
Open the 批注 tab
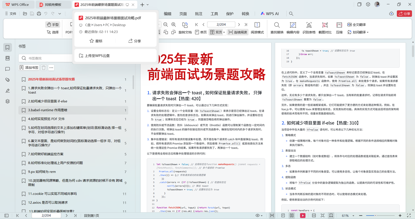199,14
